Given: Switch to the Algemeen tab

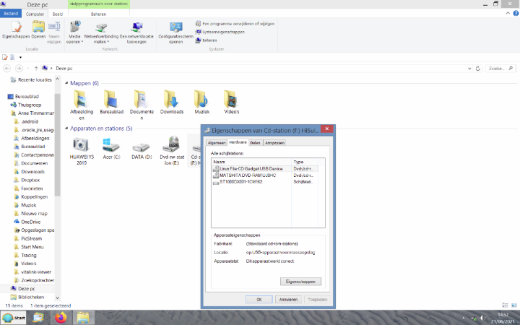Looking at the screenshot, I should pyautogui.click(x=216, y=142).
